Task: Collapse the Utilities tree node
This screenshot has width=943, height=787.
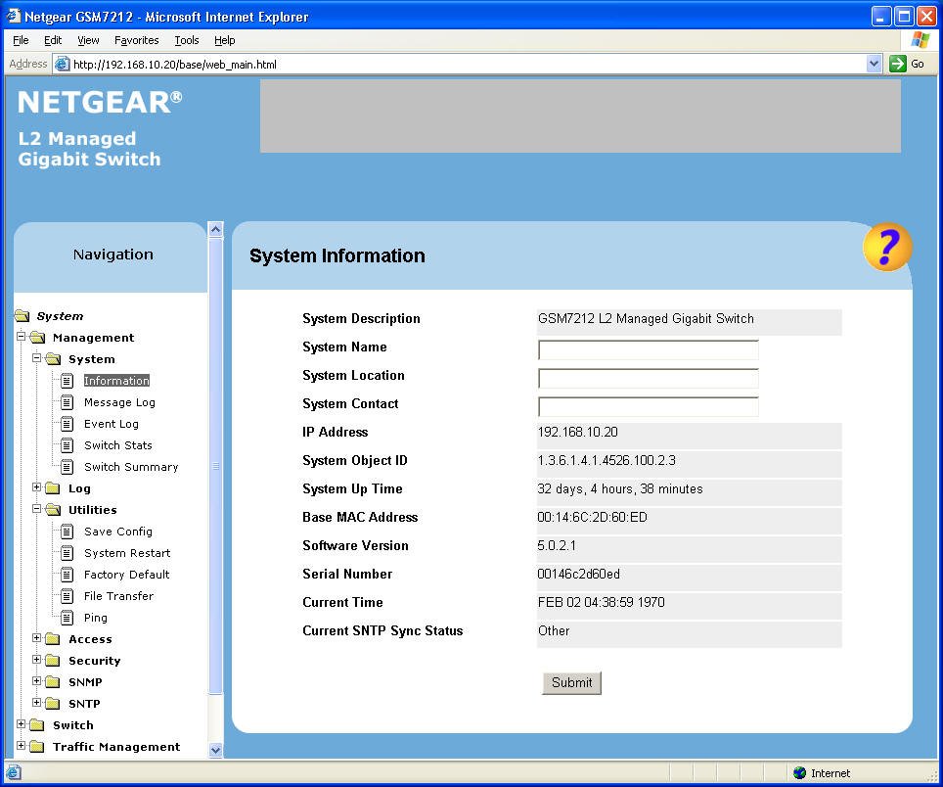Action: 37,508
